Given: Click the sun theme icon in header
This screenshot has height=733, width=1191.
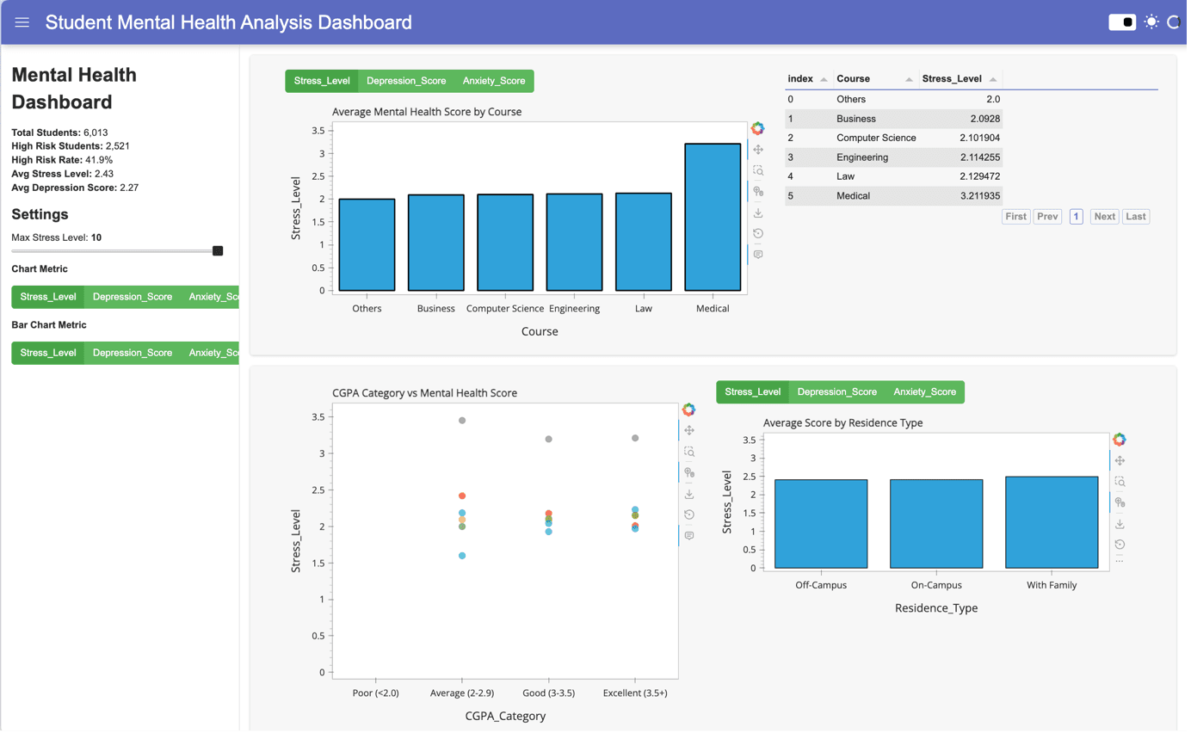Looking at the screenshot, I should pyautogui.click(x=1155, y=22).
